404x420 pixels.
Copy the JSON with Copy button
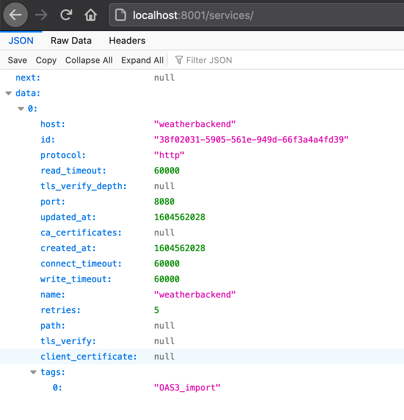pyautogui.click(x=46, y=60)
